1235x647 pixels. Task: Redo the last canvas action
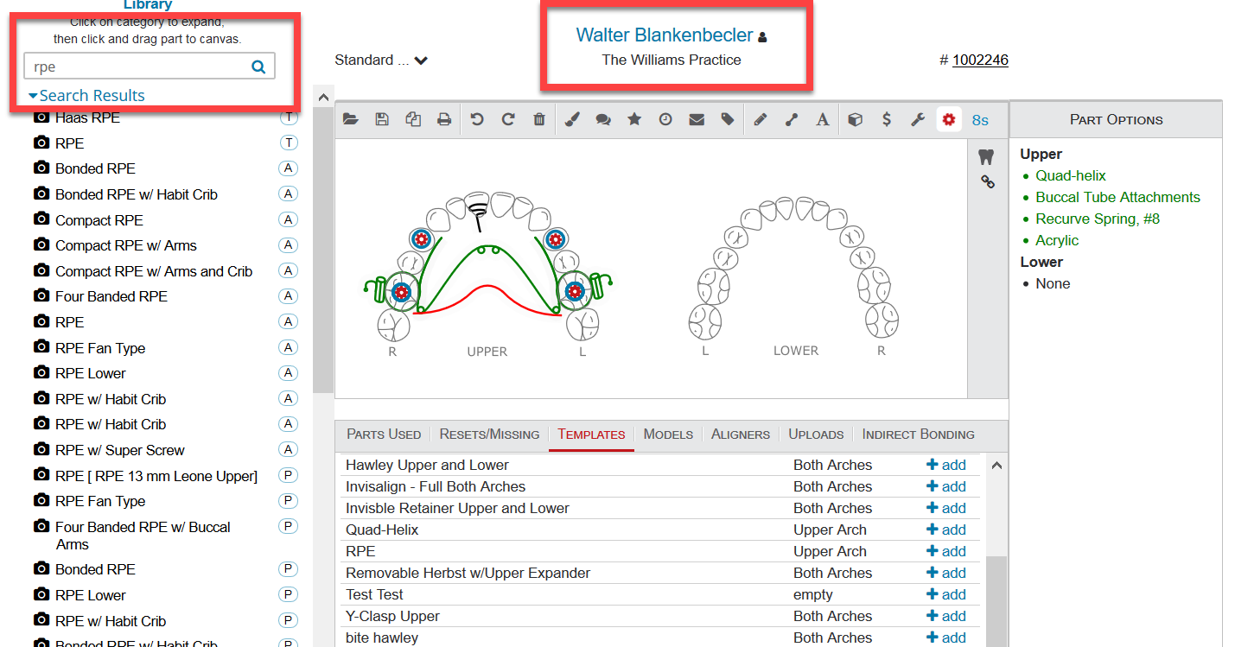click(x=508, y=120)
